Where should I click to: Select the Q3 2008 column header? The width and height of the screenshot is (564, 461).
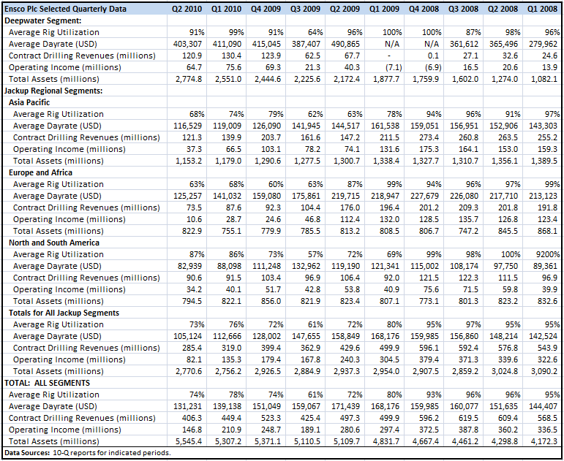coord(464,9)
